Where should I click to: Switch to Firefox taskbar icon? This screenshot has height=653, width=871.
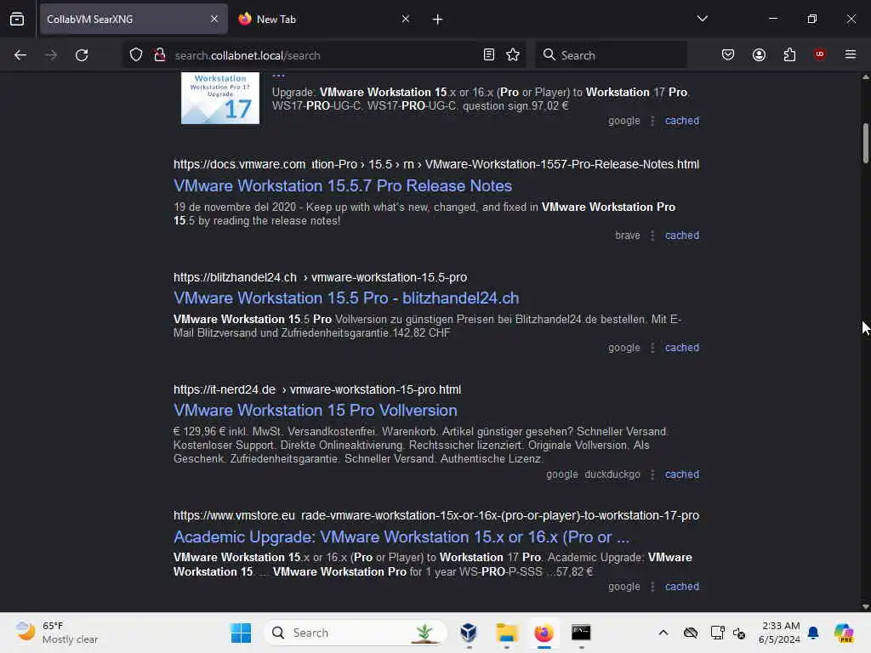tap(544, 633)
